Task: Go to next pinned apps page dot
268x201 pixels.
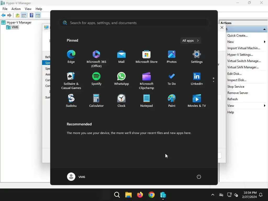Action: coord(214,81)
